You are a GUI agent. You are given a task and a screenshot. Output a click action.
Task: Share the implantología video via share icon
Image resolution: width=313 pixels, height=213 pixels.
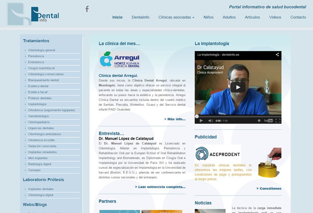(277, 54)
